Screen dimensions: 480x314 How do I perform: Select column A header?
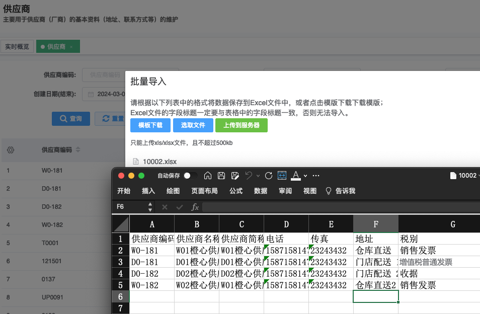[x=152, y=224]
